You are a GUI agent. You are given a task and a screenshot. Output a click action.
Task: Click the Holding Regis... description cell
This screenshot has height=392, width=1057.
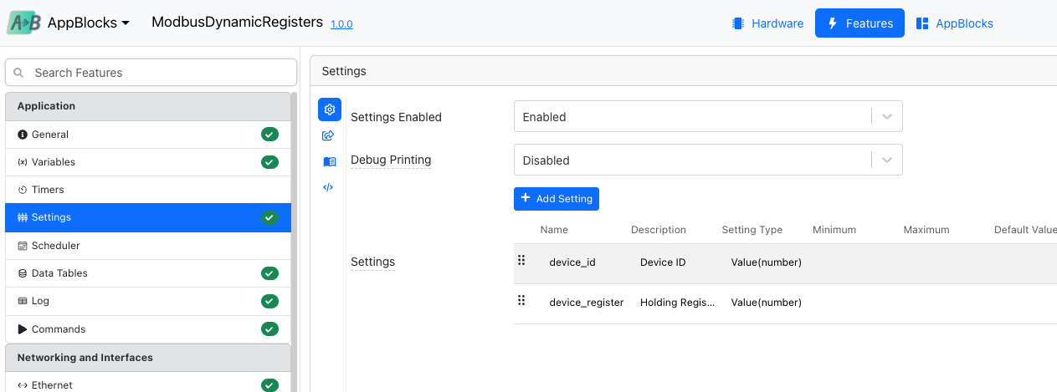point(677,303)
